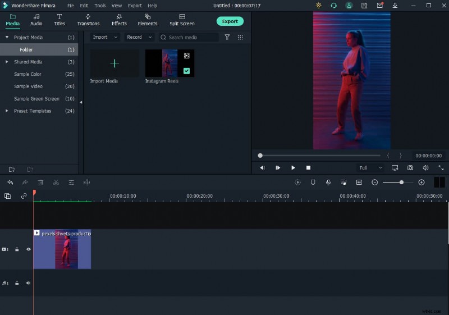Image resolution: width=449 pixels, height=315 pixels.
Task: Hide video track 1 with eye icon
Action: (x=29, y=249)
